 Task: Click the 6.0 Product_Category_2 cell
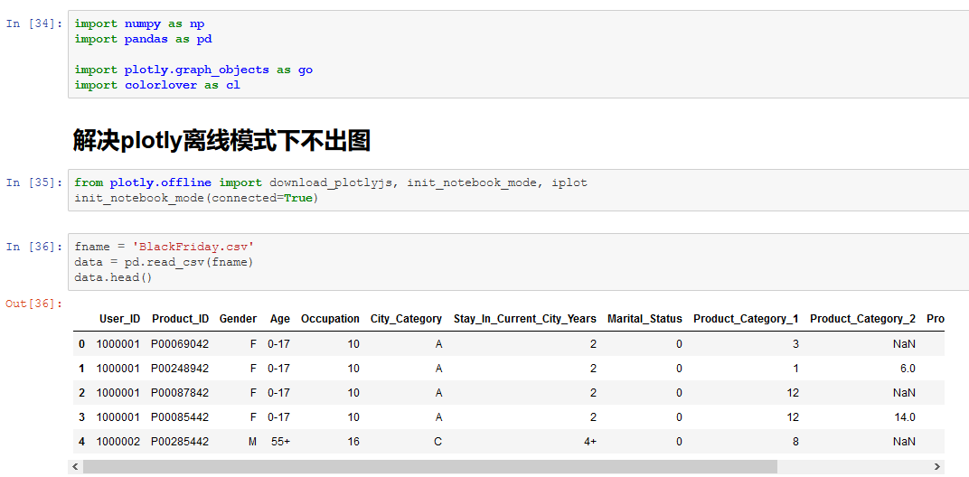coord(908,369)
